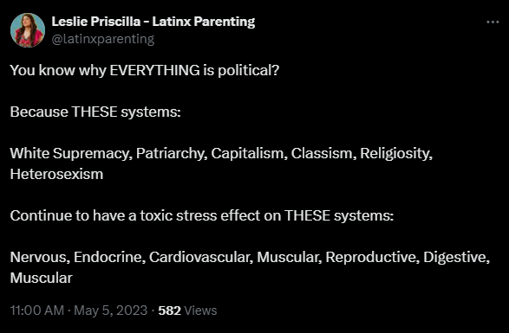This screenshot has width=509, height=333.
Task: Click the word 'Patriarchy' in the tweet
Action: point(170,154)
